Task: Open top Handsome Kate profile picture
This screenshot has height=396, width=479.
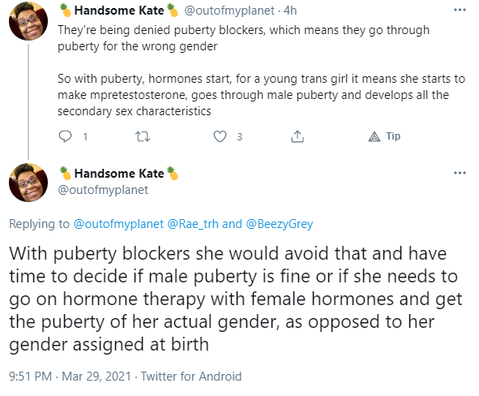Action: point(28,21)
